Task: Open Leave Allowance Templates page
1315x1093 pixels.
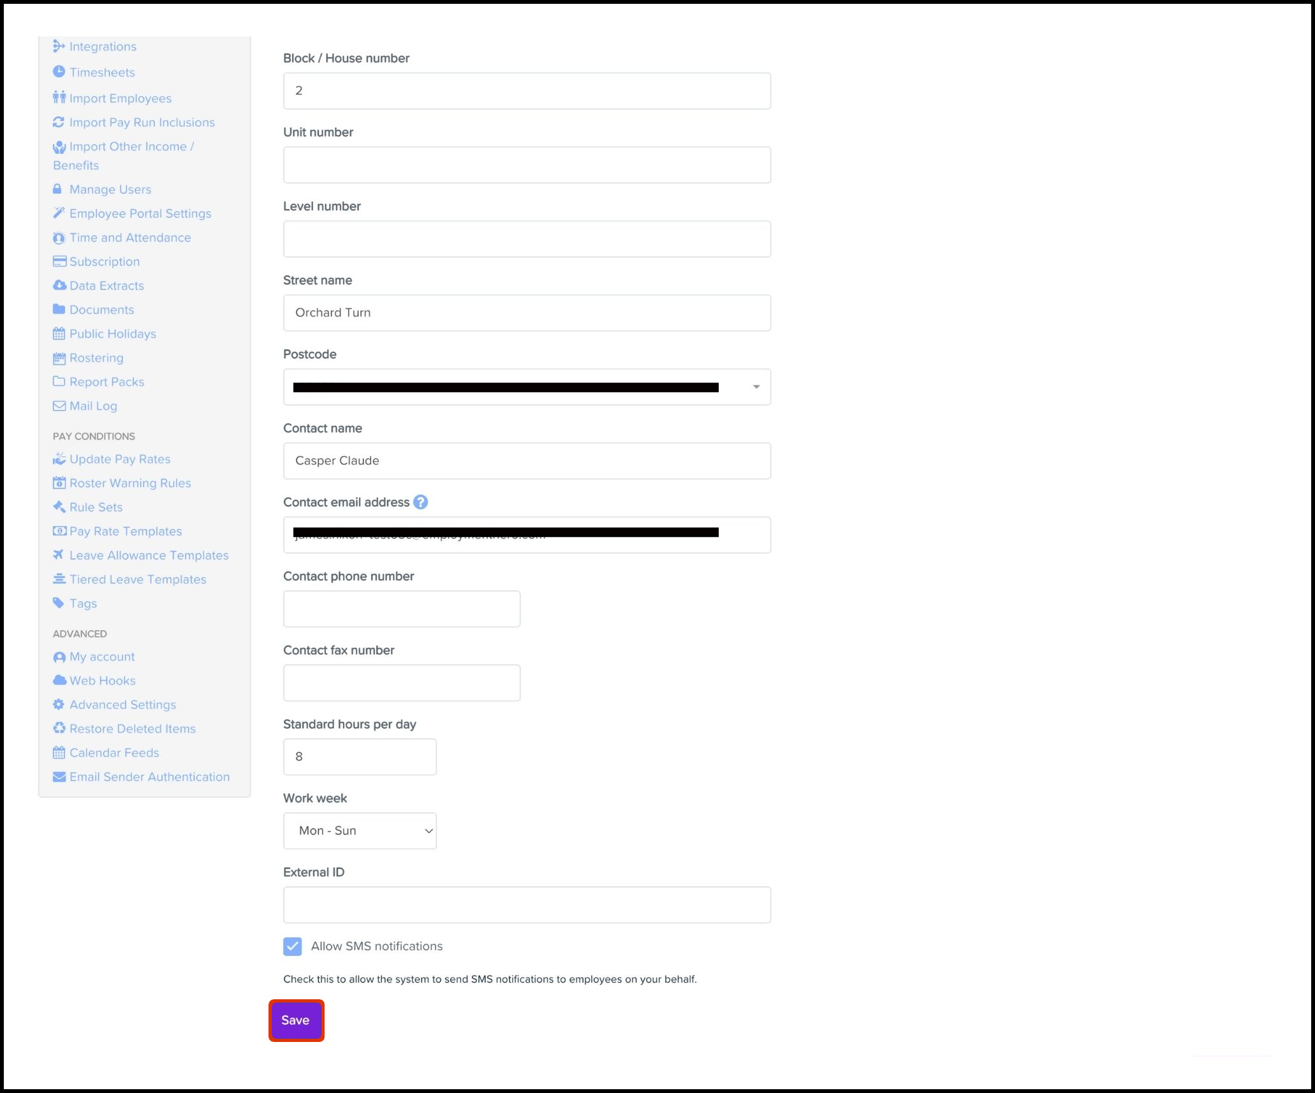Action: (149, 555)
